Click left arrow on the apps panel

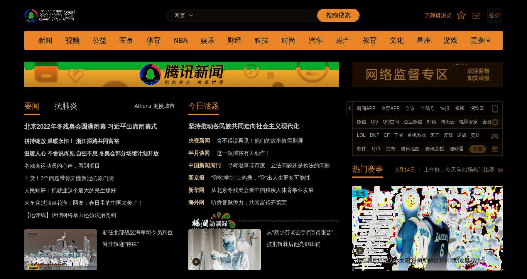350,108
